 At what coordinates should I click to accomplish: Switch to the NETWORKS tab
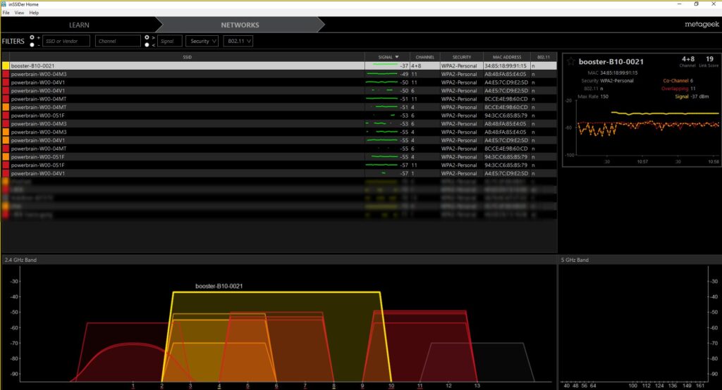pyautogui.click(x=240, y=25)
